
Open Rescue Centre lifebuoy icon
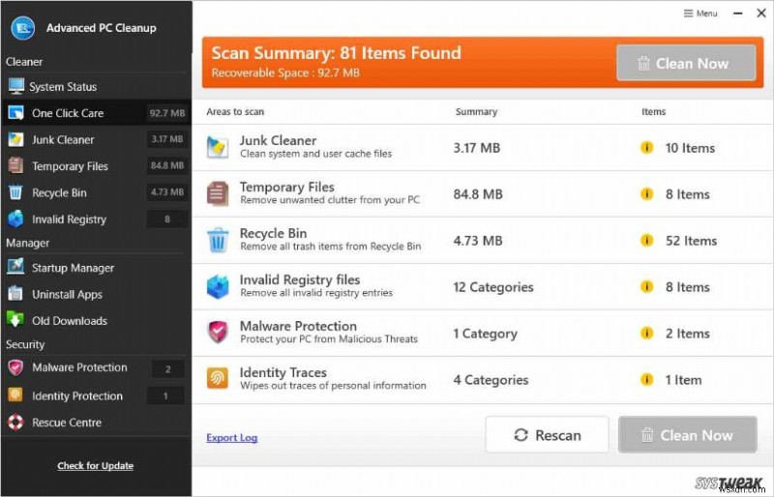pyautogui.click(x=15, y=423)
